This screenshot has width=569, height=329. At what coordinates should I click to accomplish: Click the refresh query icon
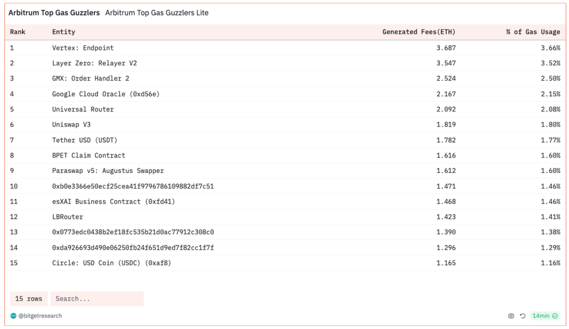(523, 316)
